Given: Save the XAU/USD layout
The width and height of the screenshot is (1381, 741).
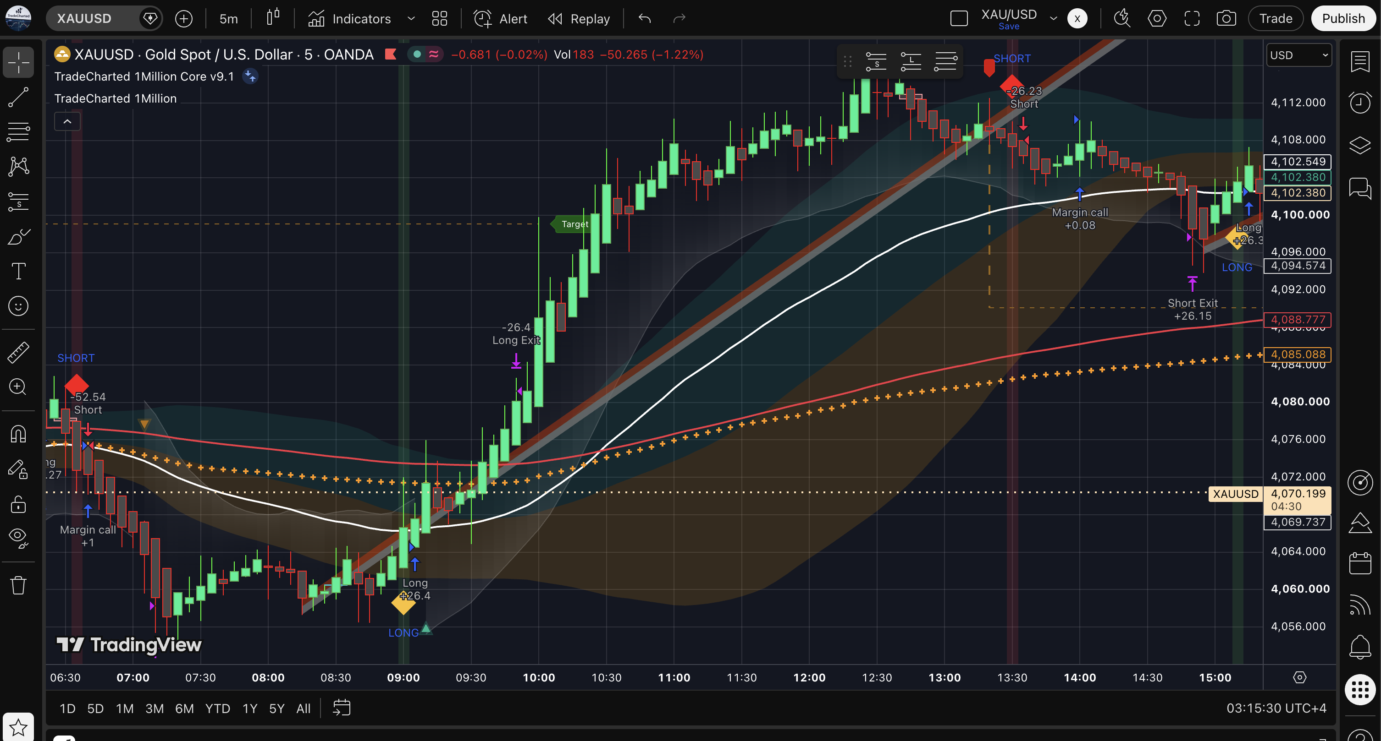Looking at the screenshot, I should [1008, 26].
